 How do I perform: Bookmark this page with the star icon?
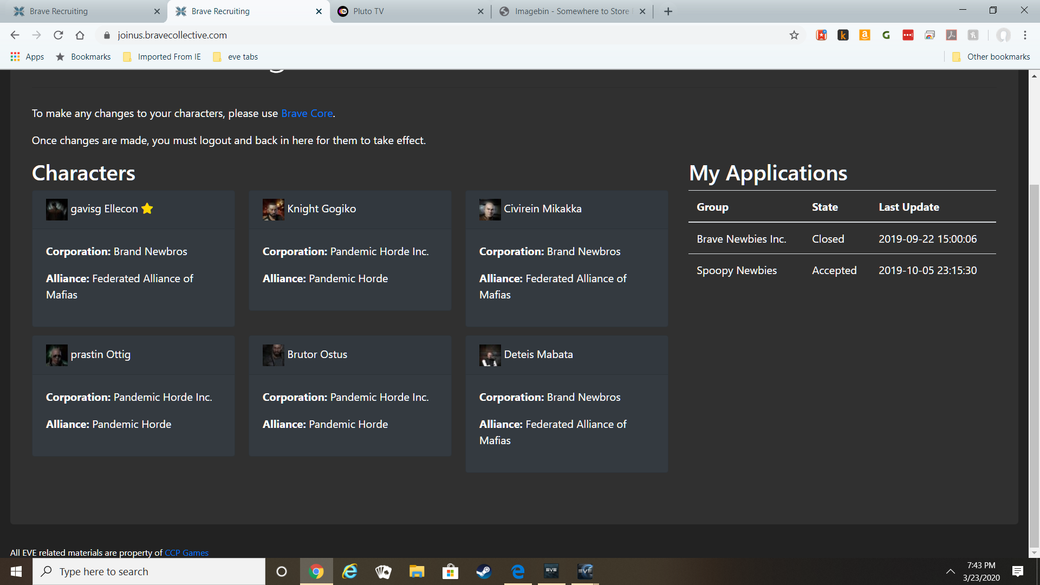tap(794, 35)
